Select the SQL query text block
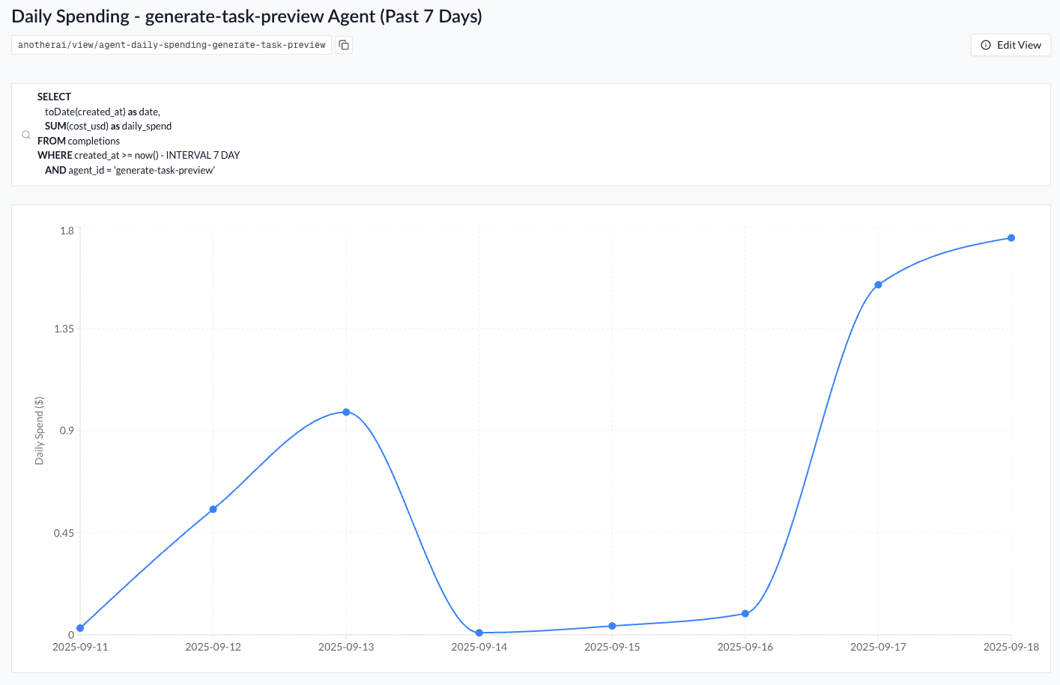The width and height of the screenshot is (1060, 685). 139,133
